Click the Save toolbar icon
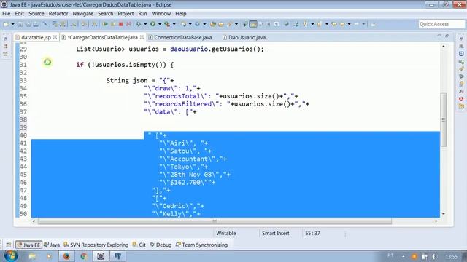 click(20, 24)
